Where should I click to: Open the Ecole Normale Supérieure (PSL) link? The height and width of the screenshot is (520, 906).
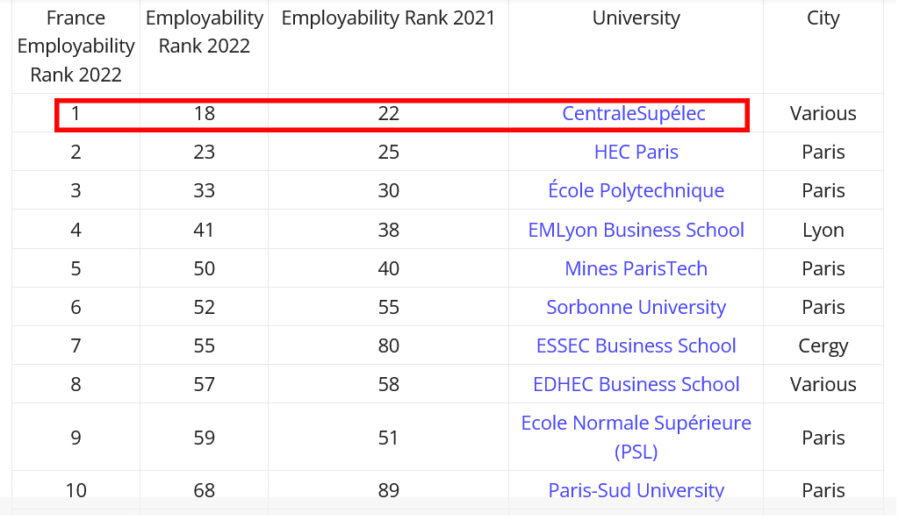click(x=636, y=437)
